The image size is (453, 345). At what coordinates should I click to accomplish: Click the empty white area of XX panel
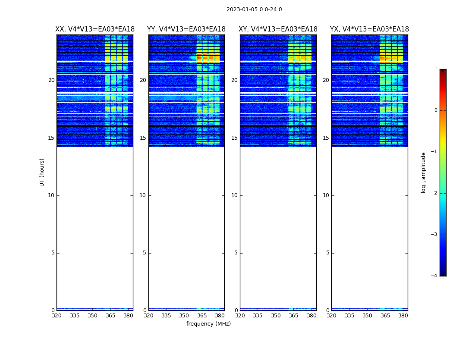(95, 228)
